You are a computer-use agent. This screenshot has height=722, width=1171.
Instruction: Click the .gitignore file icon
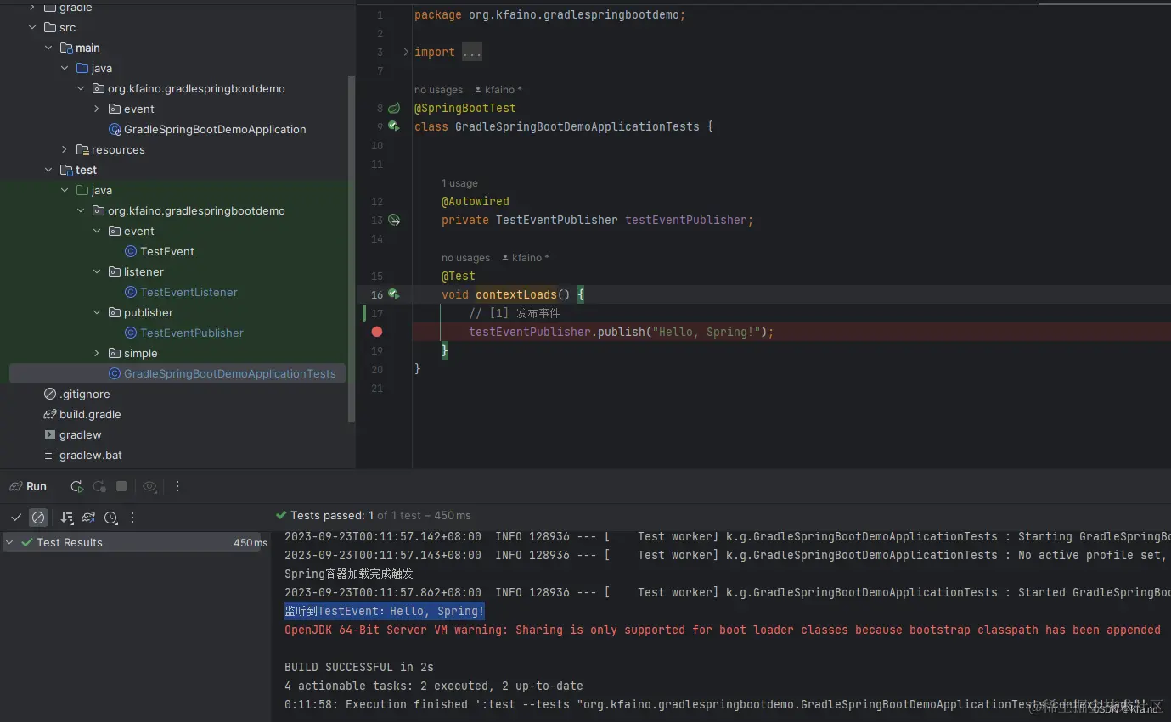point(50,394)
